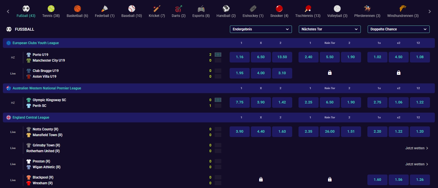Open the Wigan Athletic (R) match row
This screenshot has height=188, width=438.
pos(46,167)
